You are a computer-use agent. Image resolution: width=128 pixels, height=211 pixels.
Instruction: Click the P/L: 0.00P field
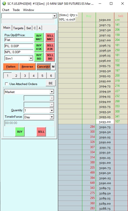19,46
